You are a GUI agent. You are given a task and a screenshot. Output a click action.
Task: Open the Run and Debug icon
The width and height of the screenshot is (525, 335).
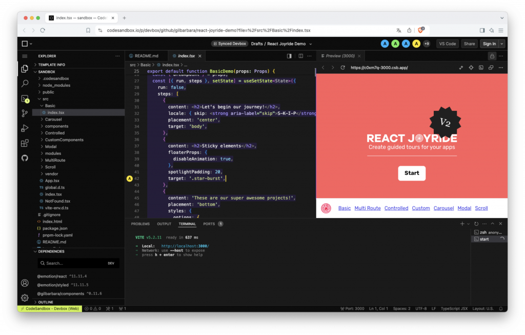[x=25, y=128]
